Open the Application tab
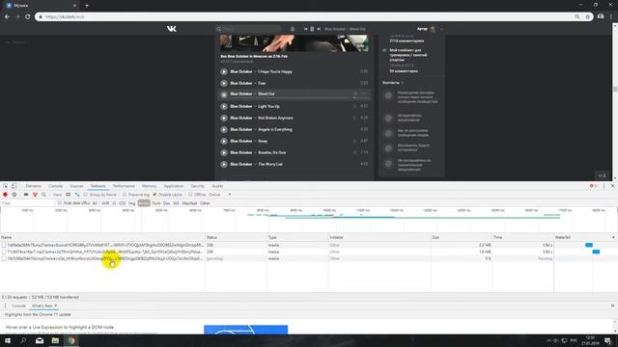 (174, 186)
